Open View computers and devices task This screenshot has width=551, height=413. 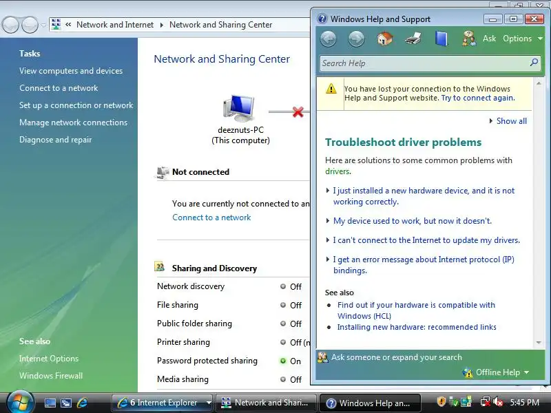71,71
